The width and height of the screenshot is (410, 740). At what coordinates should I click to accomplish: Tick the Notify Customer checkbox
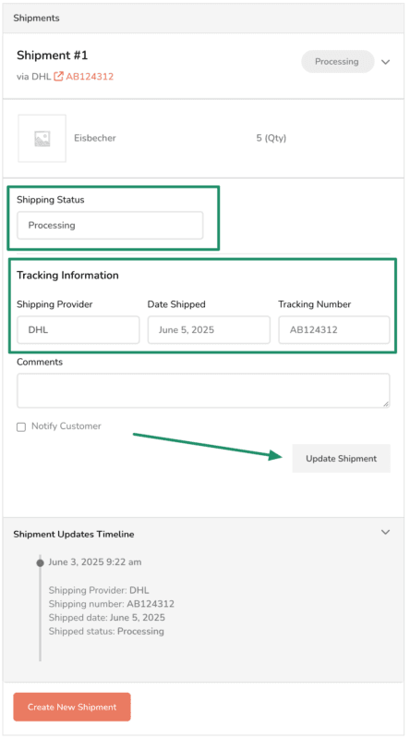point(20,426)
